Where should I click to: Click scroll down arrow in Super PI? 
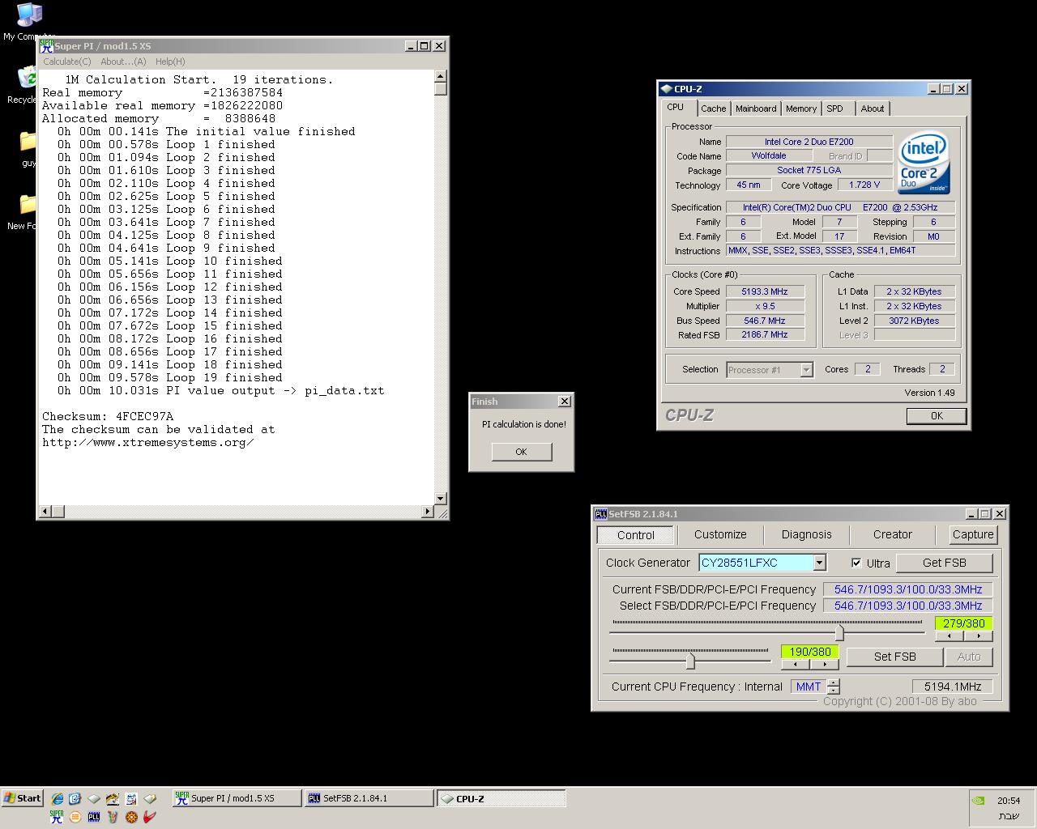pyautogui.click(x=441, y=499)
